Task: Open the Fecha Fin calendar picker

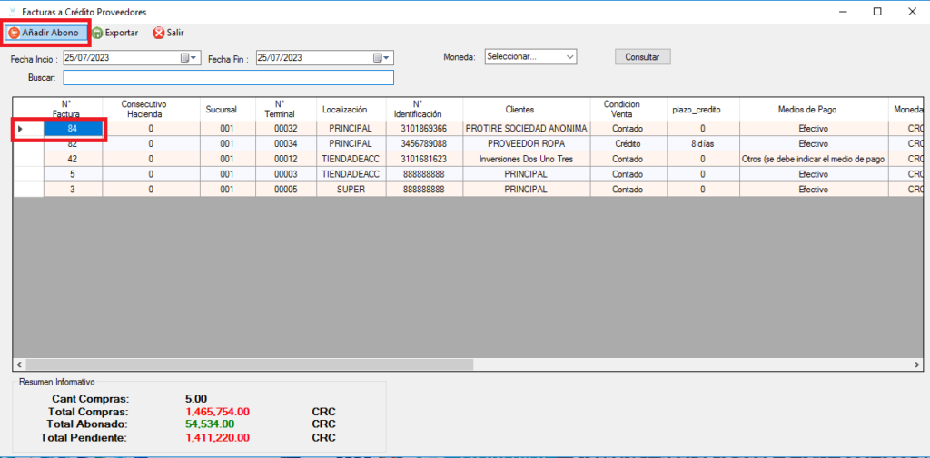Action: point(381,58)
